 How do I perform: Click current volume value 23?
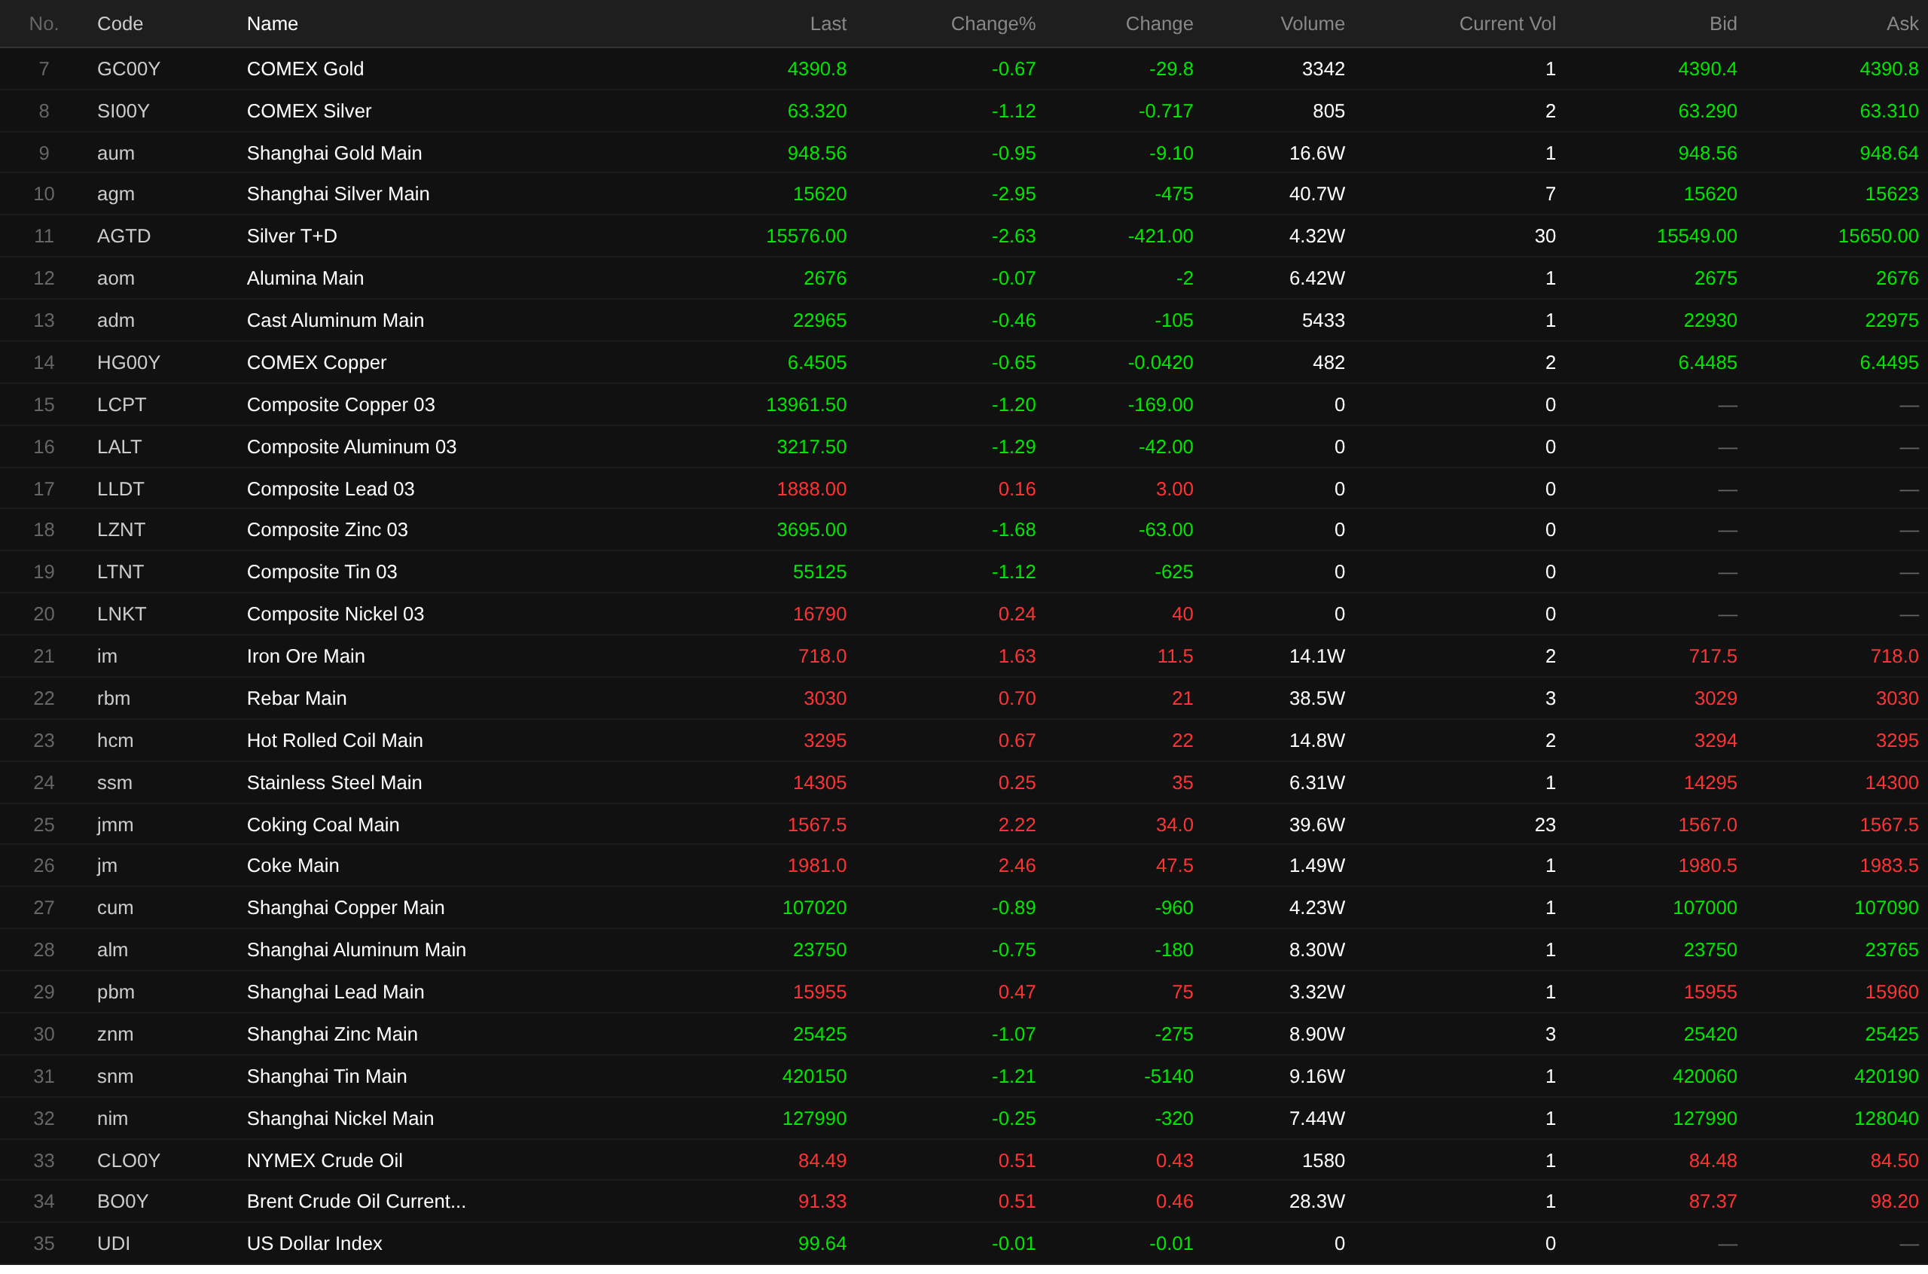coord(1545,826)
